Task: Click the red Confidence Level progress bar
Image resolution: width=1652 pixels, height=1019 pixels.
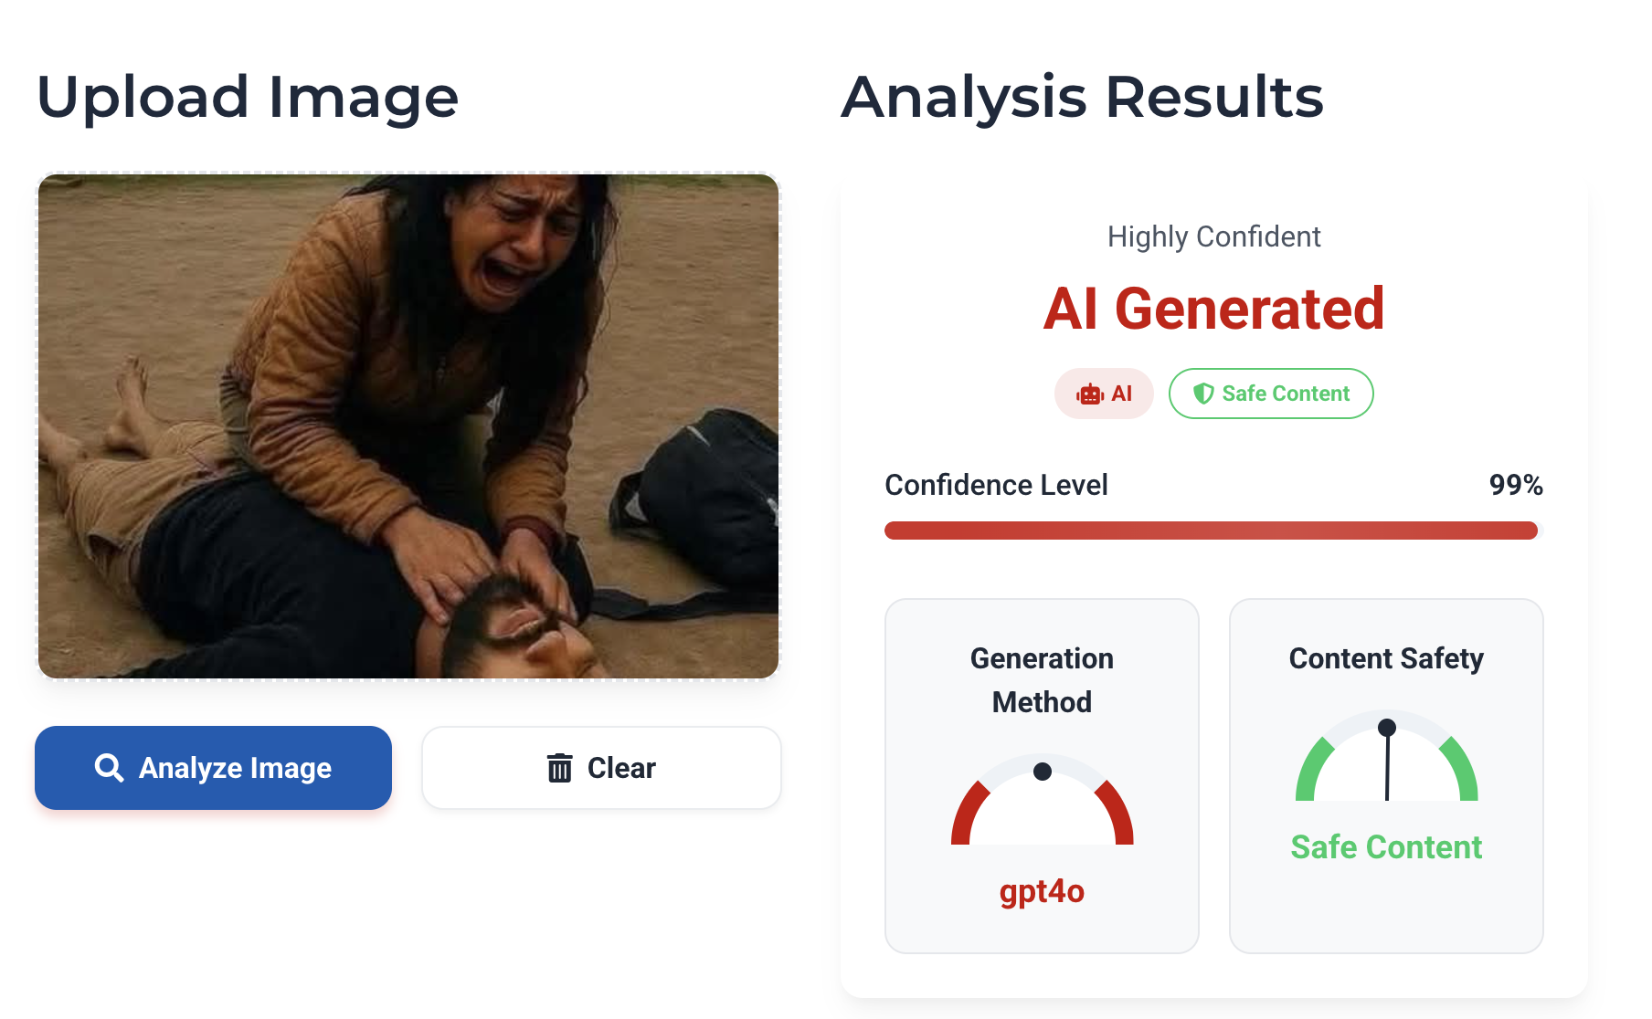Action: tap(1211, 531)
